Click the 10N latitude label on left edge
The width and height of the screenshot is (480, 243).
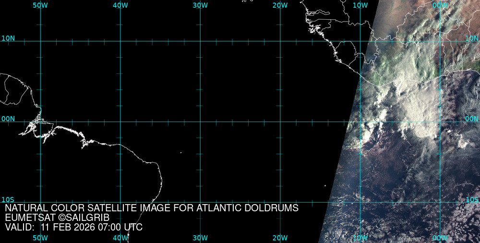tap(8, 38)
